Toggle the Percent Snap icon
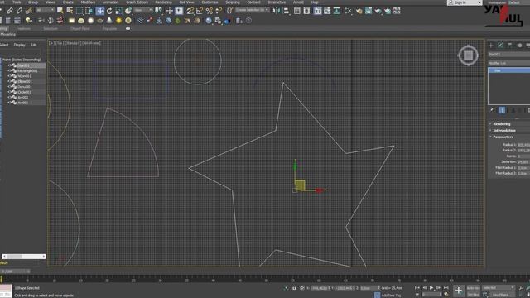Viewport: 530px width, 298px height. (210, 11)
